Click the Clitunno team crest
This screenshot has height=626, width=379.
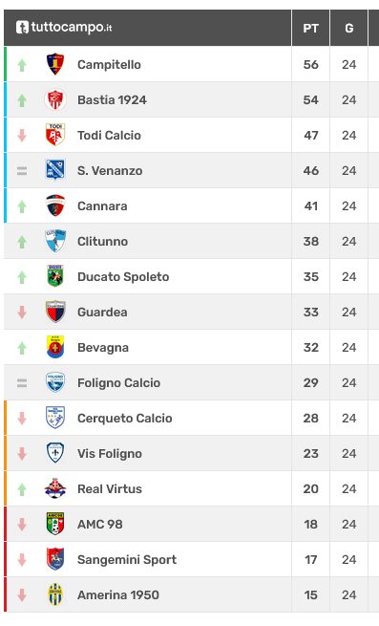[55, 241]
